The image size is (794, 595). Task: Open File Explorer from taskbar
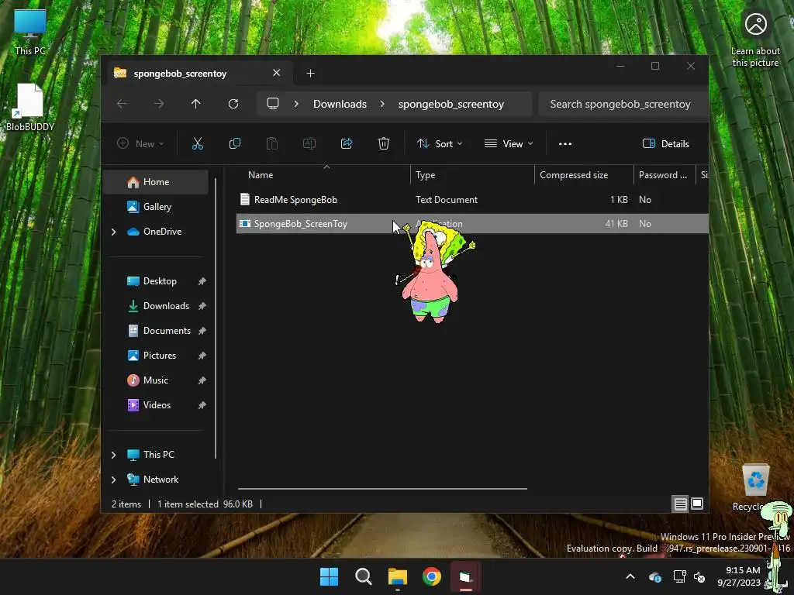click(x=398, y=576)
